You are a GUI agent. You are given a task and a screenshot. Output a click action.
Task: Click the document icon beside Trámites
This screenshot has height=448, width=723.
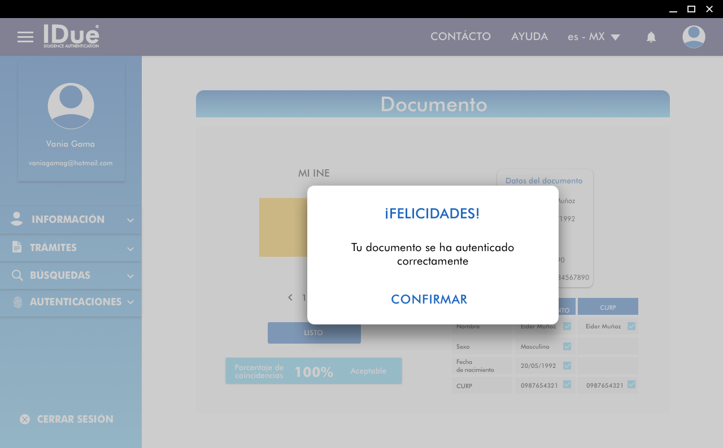17,247
